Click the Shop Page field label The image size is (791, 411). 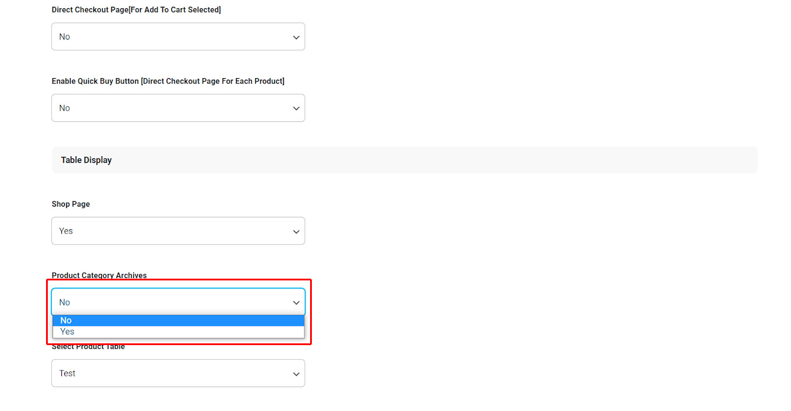click(x=71, y=204)
